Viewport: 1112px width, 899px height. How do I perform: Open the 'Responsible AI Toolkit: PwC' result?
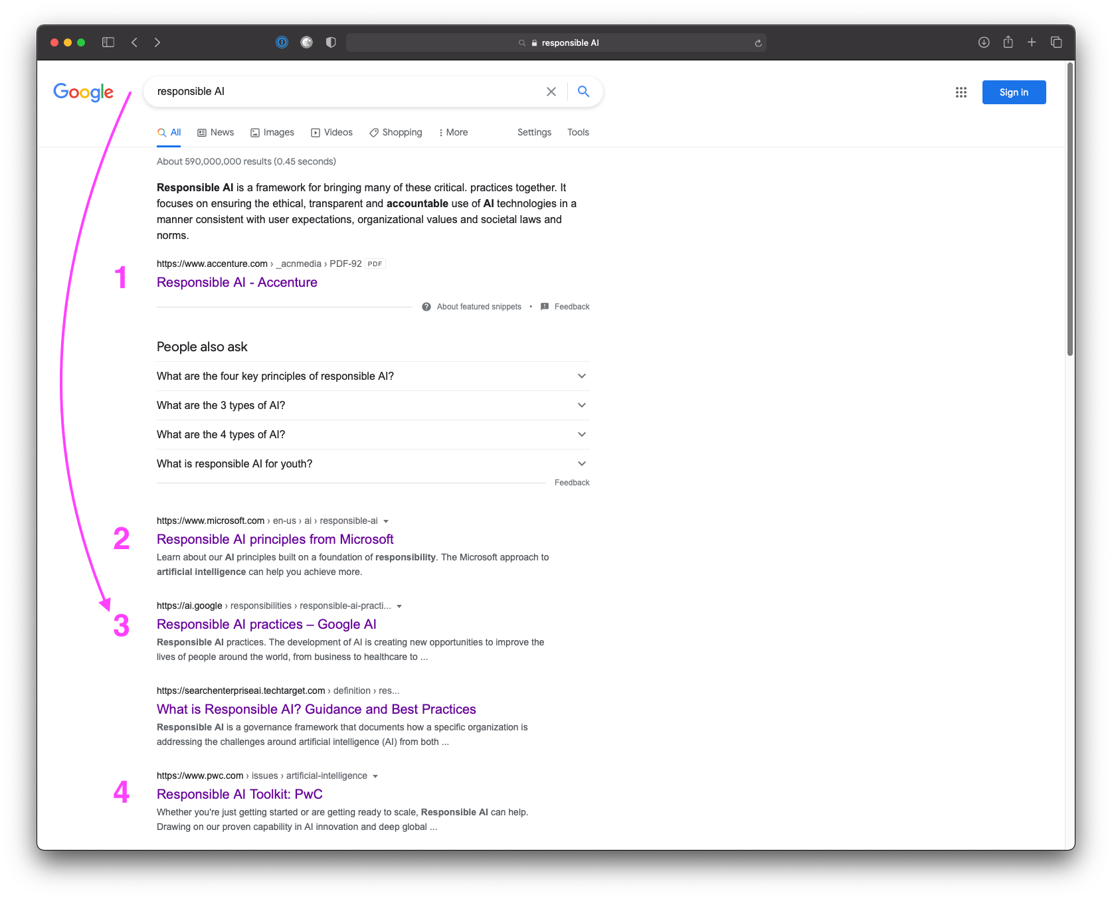[240, 795]
